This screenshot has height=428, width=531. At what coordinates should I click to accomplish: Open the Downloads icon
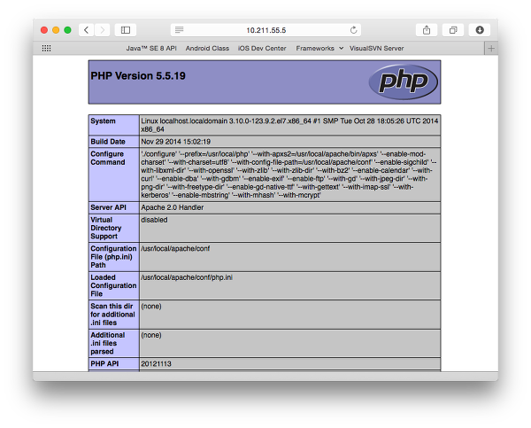point(480,30)
